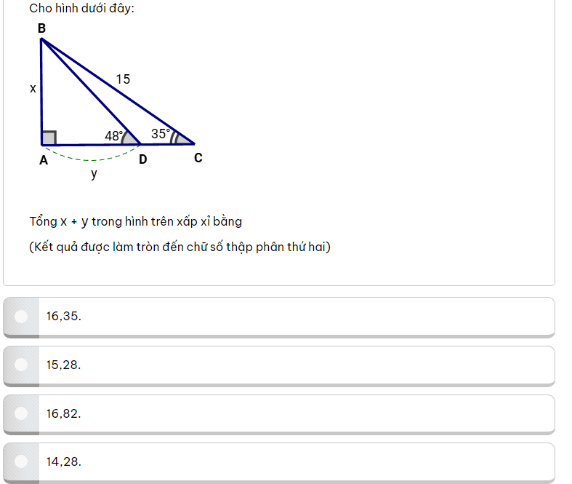Viewport: 572px width, 484px height.
Task: Click the "Cho hình dưới đây:" heading text
Action: (81, 9)
